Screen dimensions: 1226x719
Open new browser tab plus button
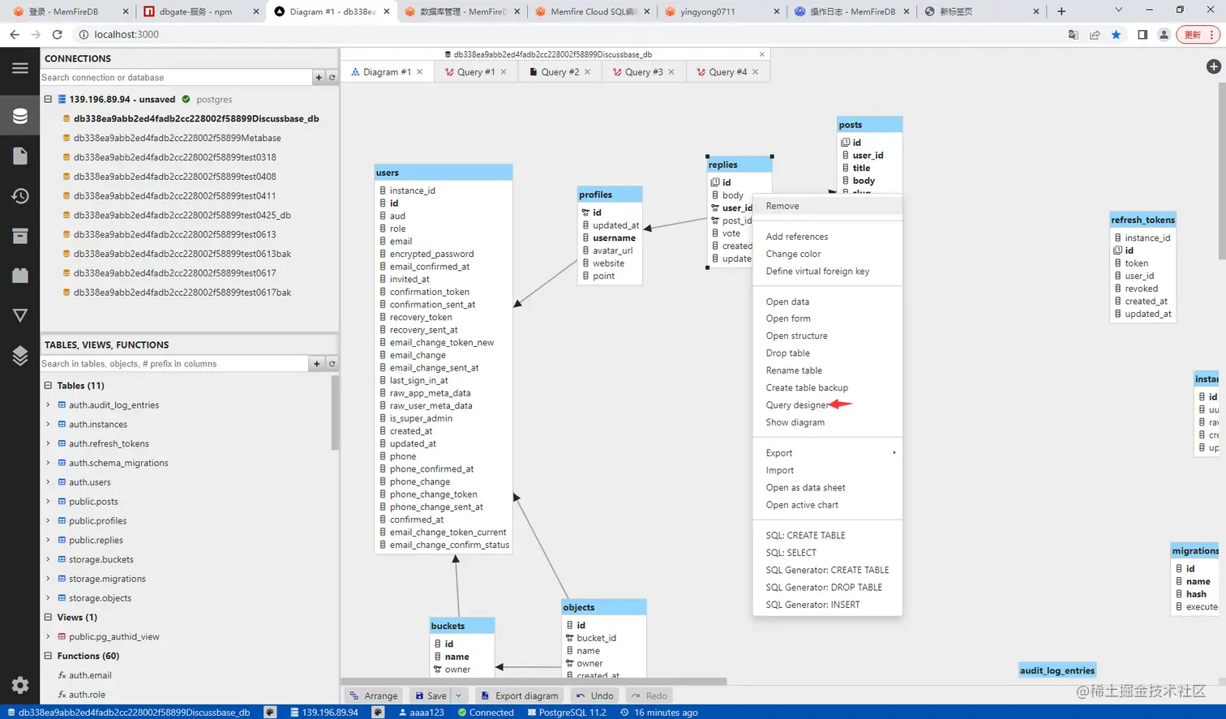(1061, 11)
